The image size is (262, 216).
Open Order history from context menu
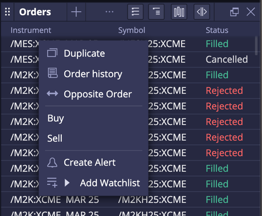point(93,73)
